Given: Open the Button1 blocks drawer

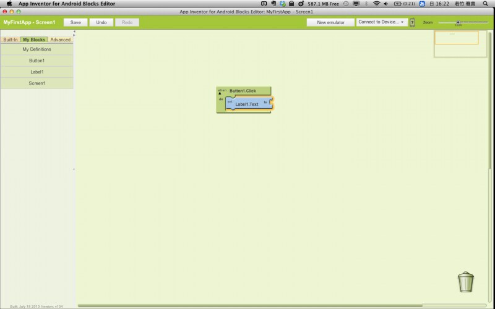Looking at the screenshot, I should pos(37,61).
